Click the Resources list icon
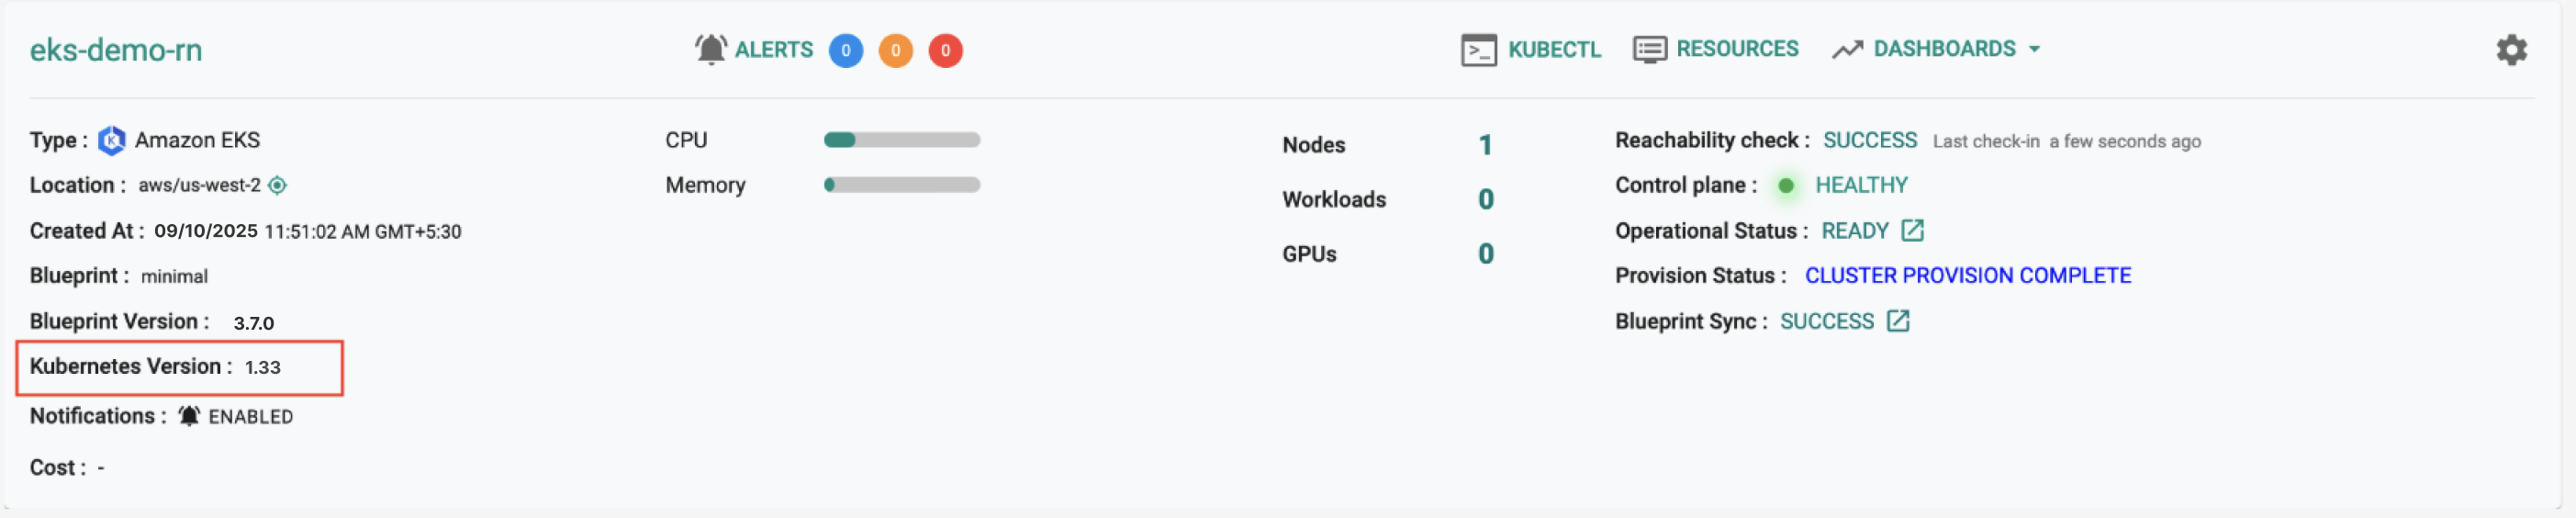The height and width of the screenshot is (518, 2576). pos(1649,49)
